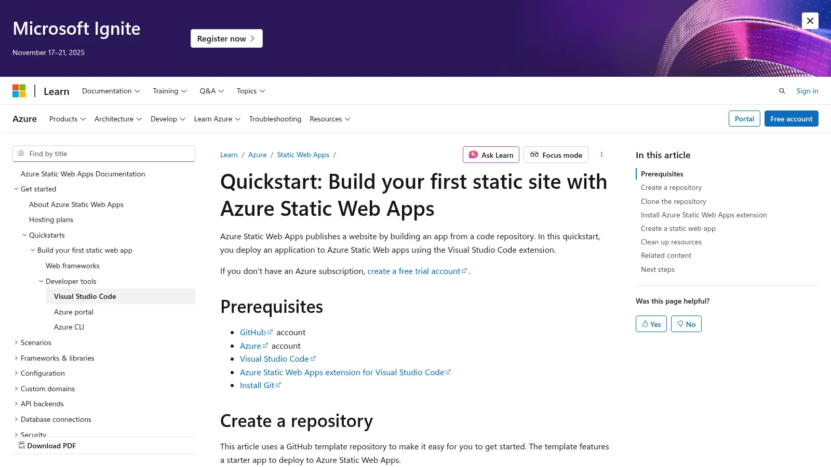Select Azure portal in sidebar
This screenshot has width=831, height=467.
pos(74,312)
